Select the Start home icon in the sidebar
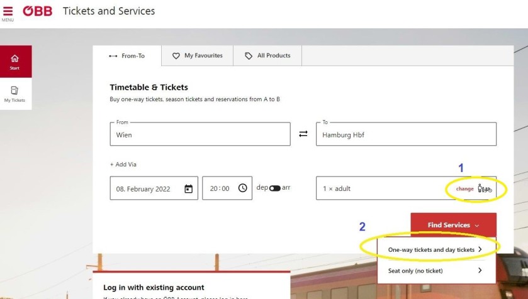This screenshot has width=528, height=299. [16, 62]
